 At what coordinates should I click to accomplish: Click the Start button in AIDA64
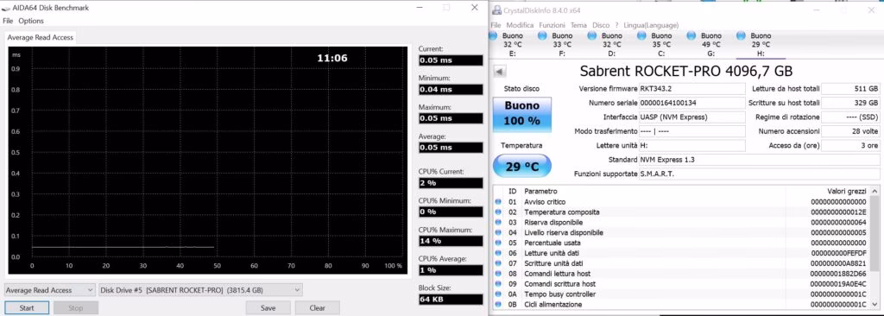(27, 308)
